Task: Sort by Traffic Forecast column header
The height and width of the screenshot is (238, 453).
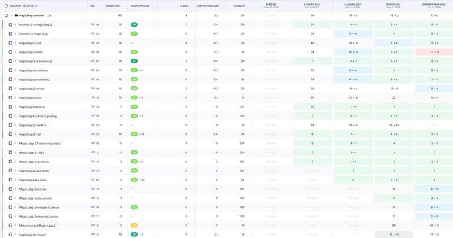Action: click(208, 6)
